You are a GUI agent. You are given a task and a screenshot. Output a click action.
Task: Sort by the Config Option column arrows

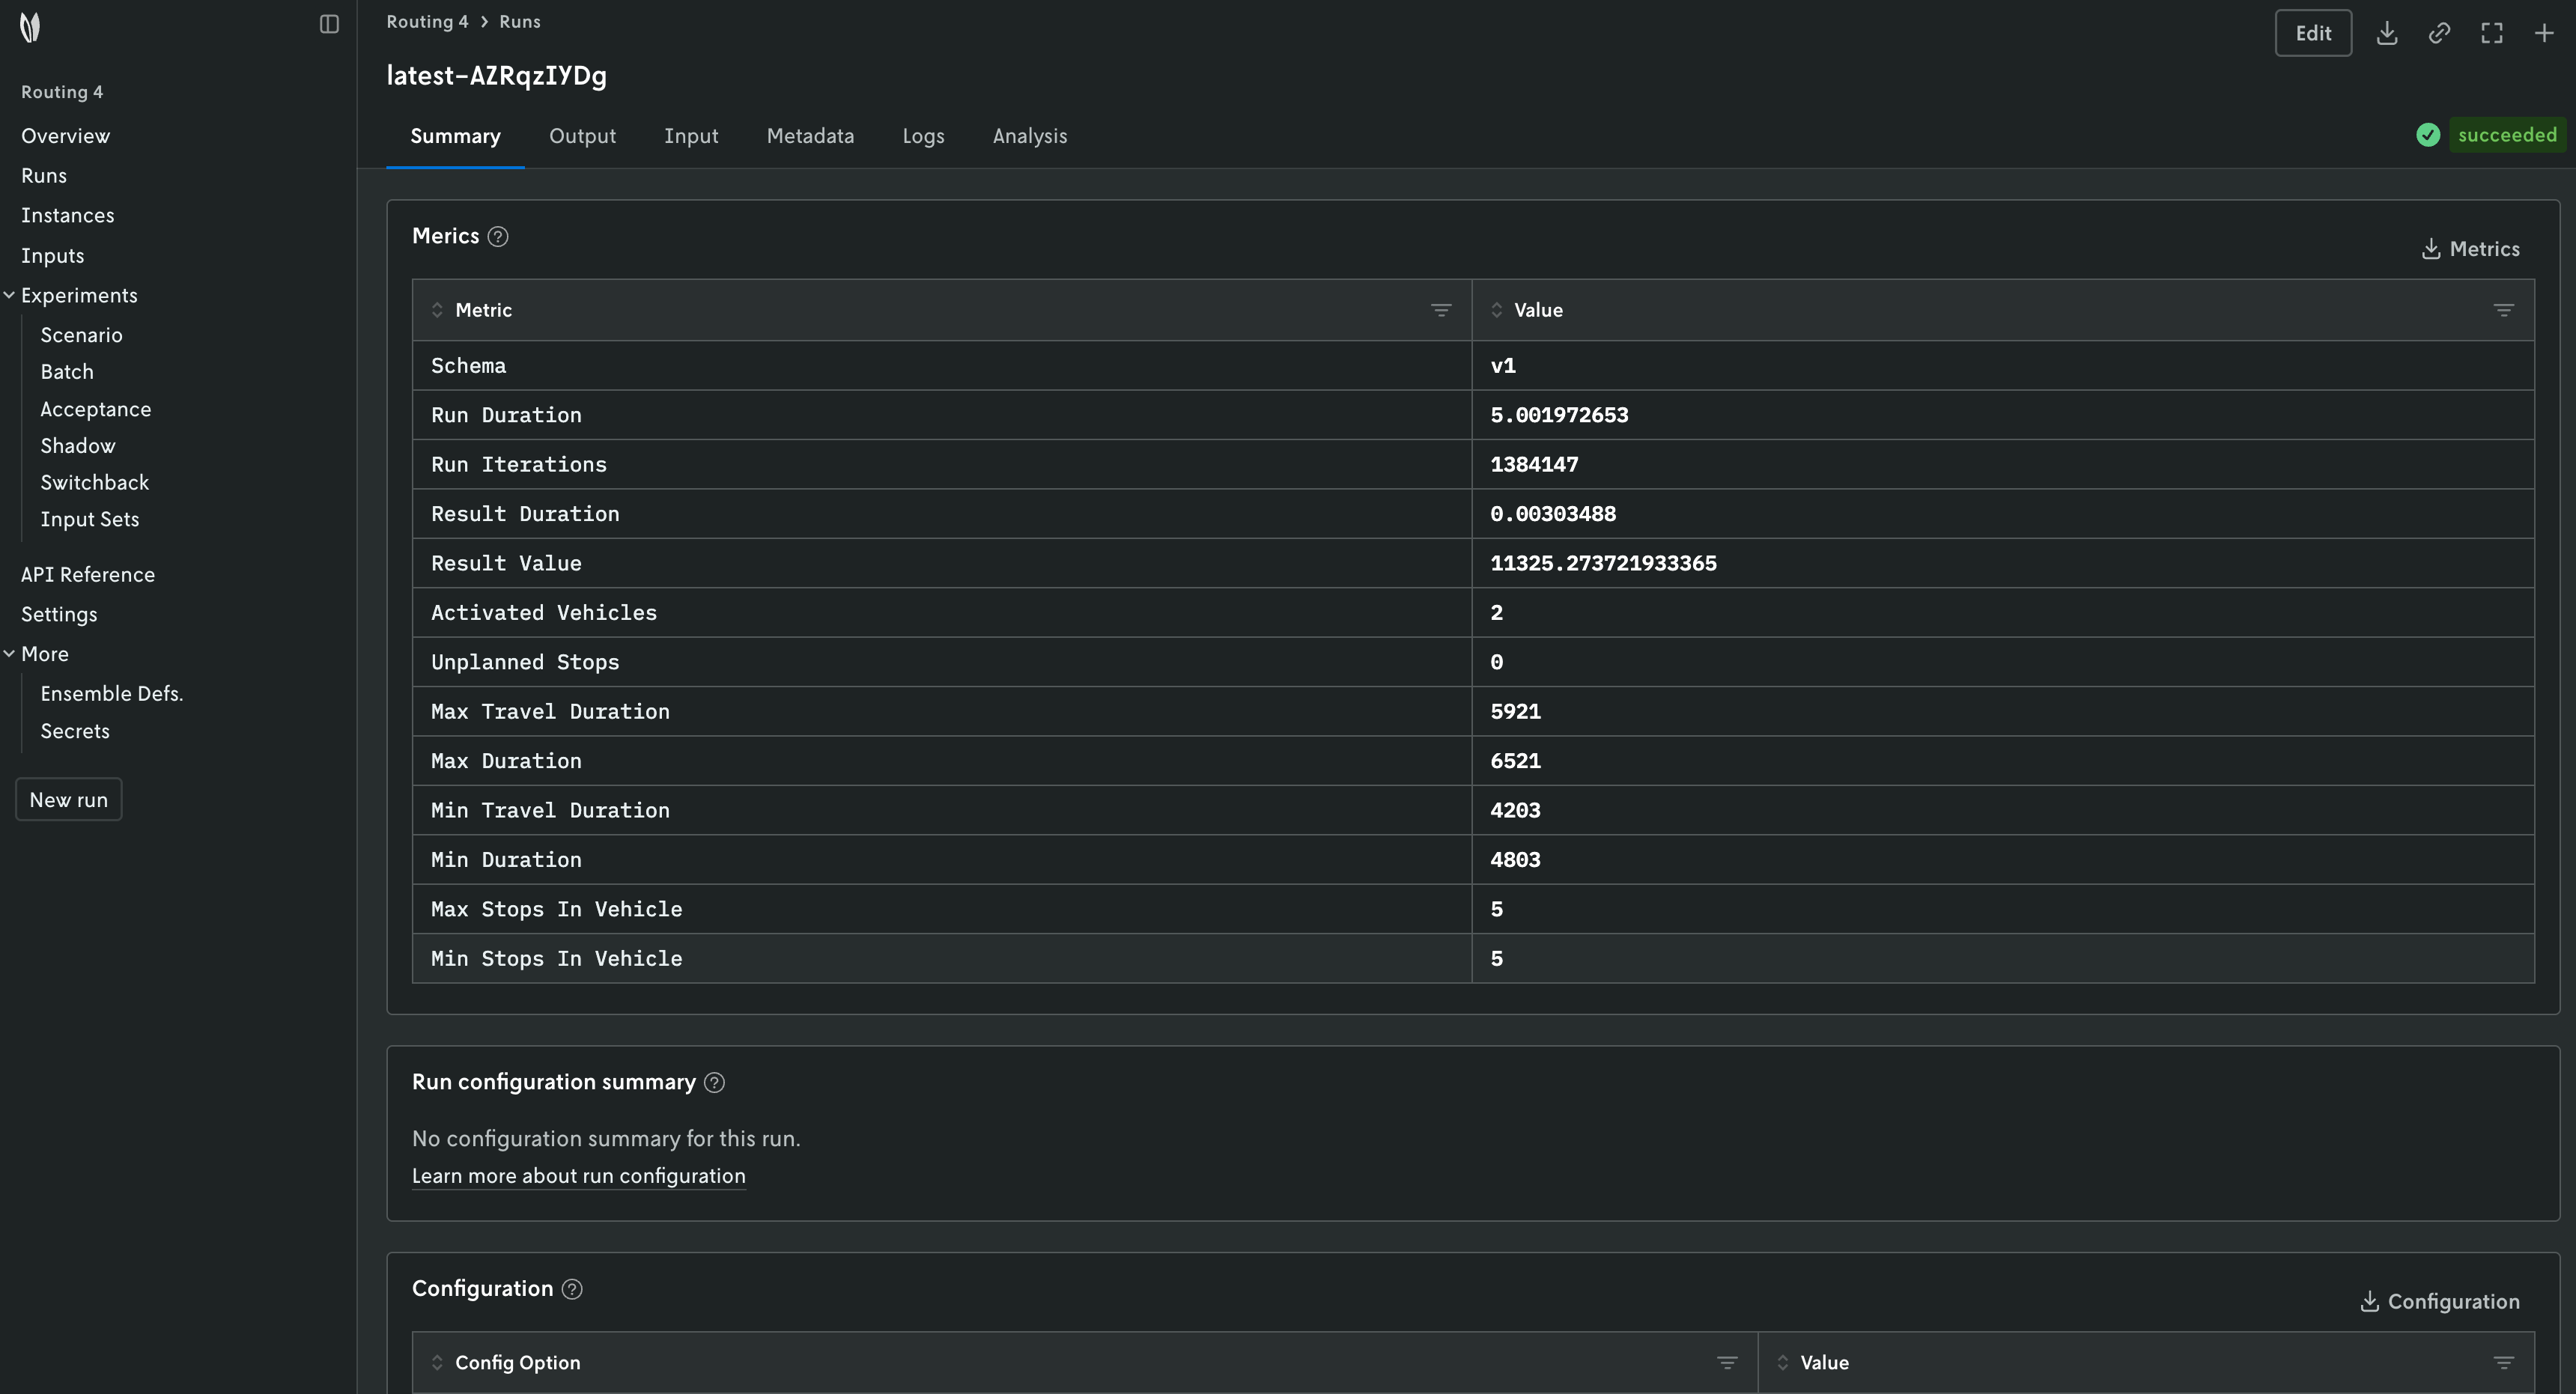[x=437, y=1363]
